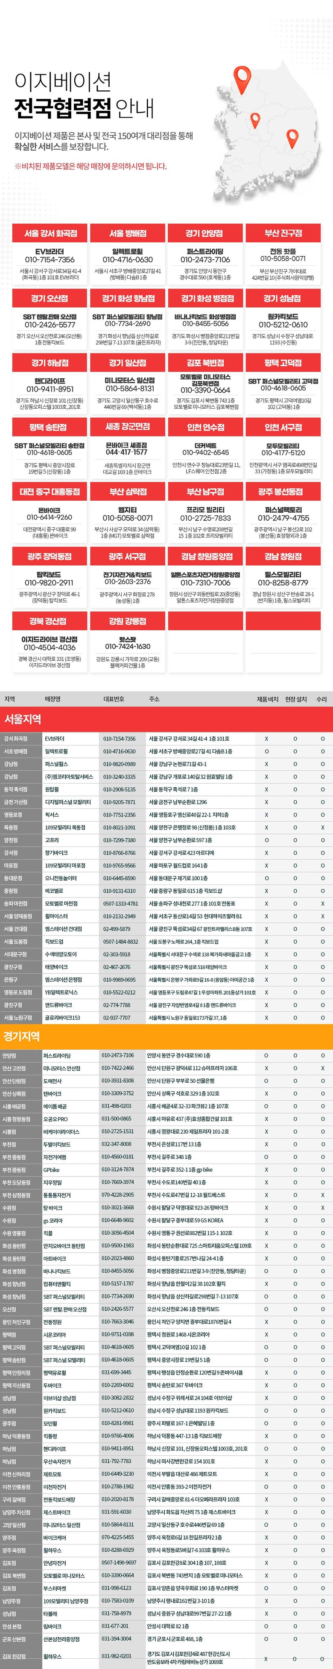Screen dimensions: 333x1669
Task: Click the middle map pin on the Korea map
Action: pyautogui.click(x=255, y=121)
